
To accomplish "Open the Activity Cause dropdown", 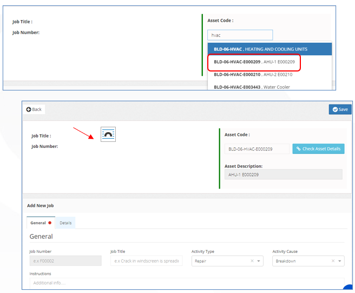I will pos(308,261).
